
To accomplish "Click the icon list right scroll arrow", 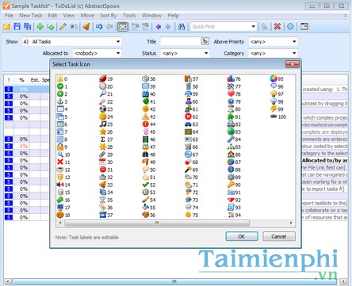I will 291,223.
